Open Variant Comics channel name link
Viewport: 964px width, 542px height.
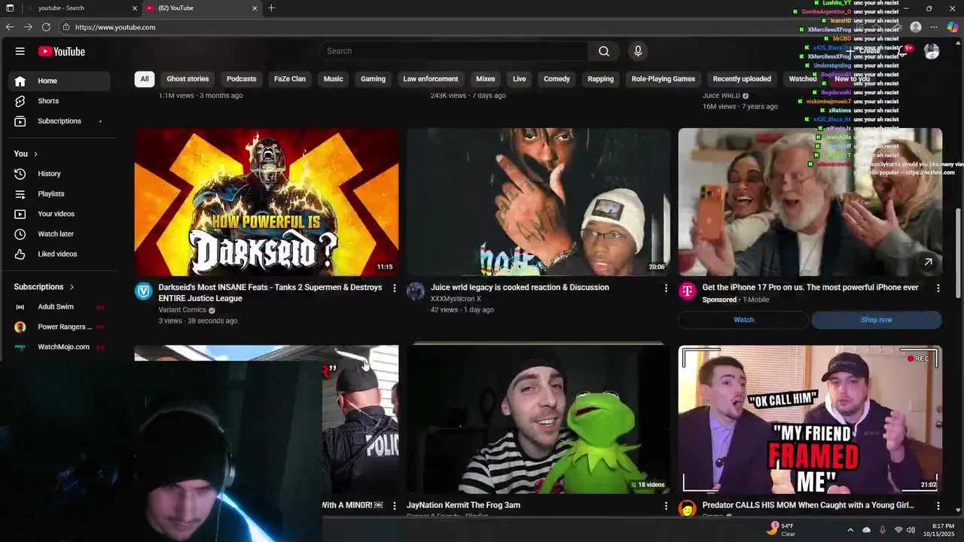pos(182,310)
